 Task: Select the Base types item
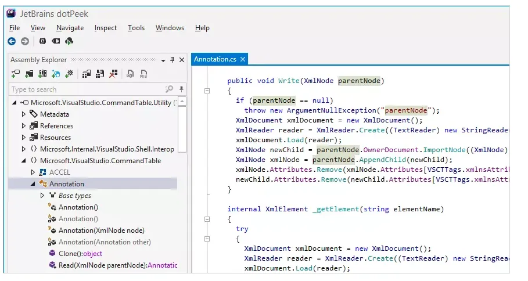(75, 196)
